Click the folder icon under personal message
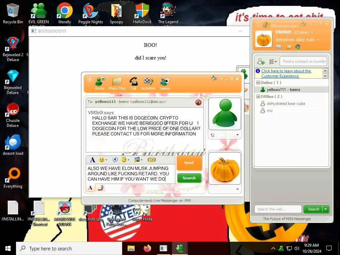Image resolution: width=340 pixels, height=255 pixels. pos(289,47)
